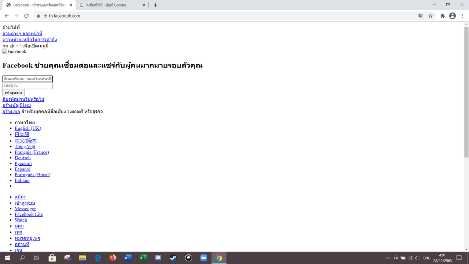469x264 pixels.
Task: Open Zoom from taskbar
Action: point(203,258)
